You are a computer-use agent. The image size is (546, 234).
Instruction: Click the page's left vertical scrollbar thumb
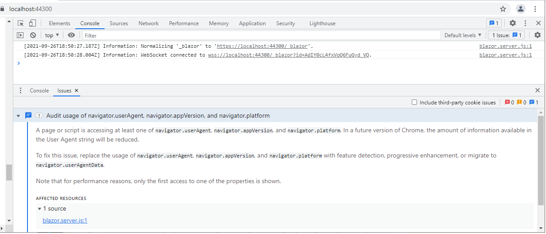(x=9, y=173)
